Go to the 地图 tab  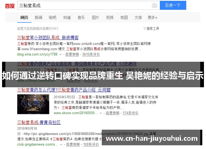click(124, 18)
